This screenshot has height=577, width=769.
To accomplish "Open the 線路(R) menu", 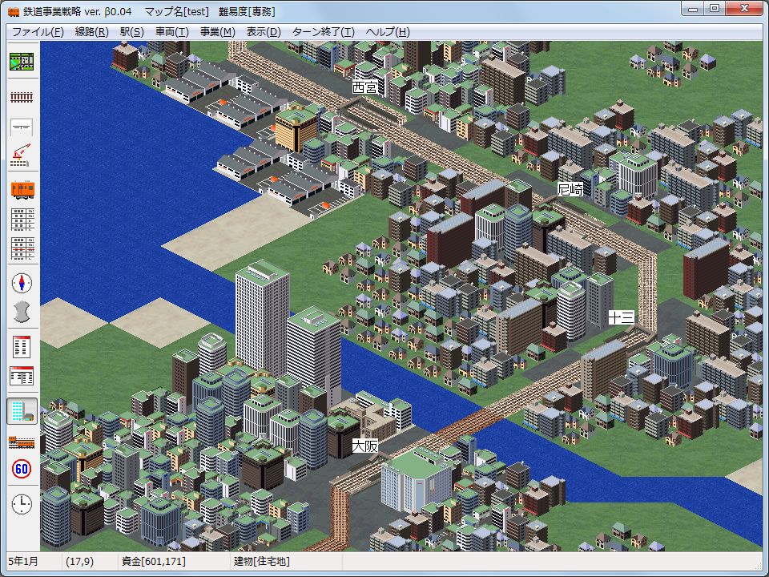I will (x=91, y=32).
